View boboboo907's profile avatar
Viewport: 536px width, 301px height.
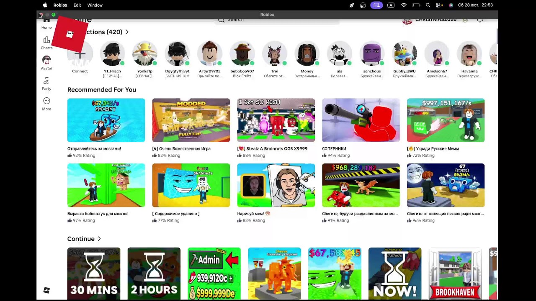click(x=242, y=54)
